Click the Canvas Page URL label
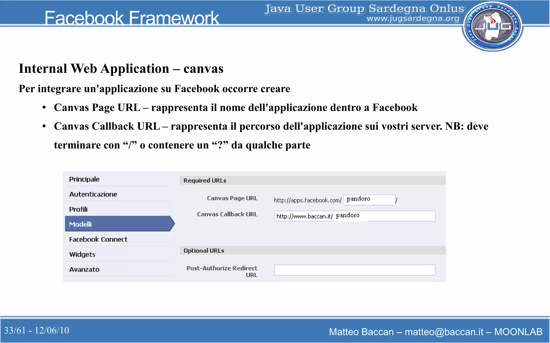Image resolution: width=550 pixels, height=343 pixels. 232,198
